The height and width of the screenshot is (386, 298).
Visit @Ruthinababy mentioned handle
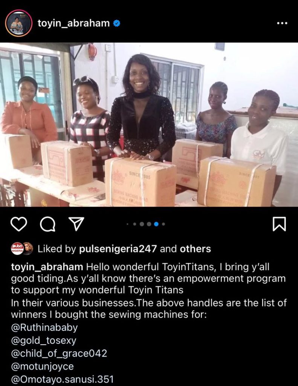(x=44, y=328)
